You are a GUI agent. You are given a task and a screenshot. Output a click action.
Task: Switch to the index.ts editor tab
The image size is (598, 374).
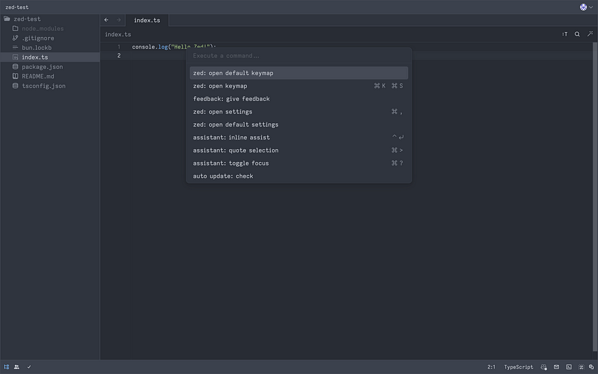click(x=147, y=21)
